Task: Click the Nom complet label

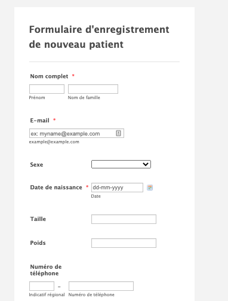Action: tap(49, 76)
